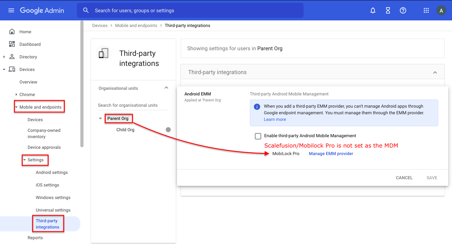Collapse the Devices section arrow

pos(4,69)
